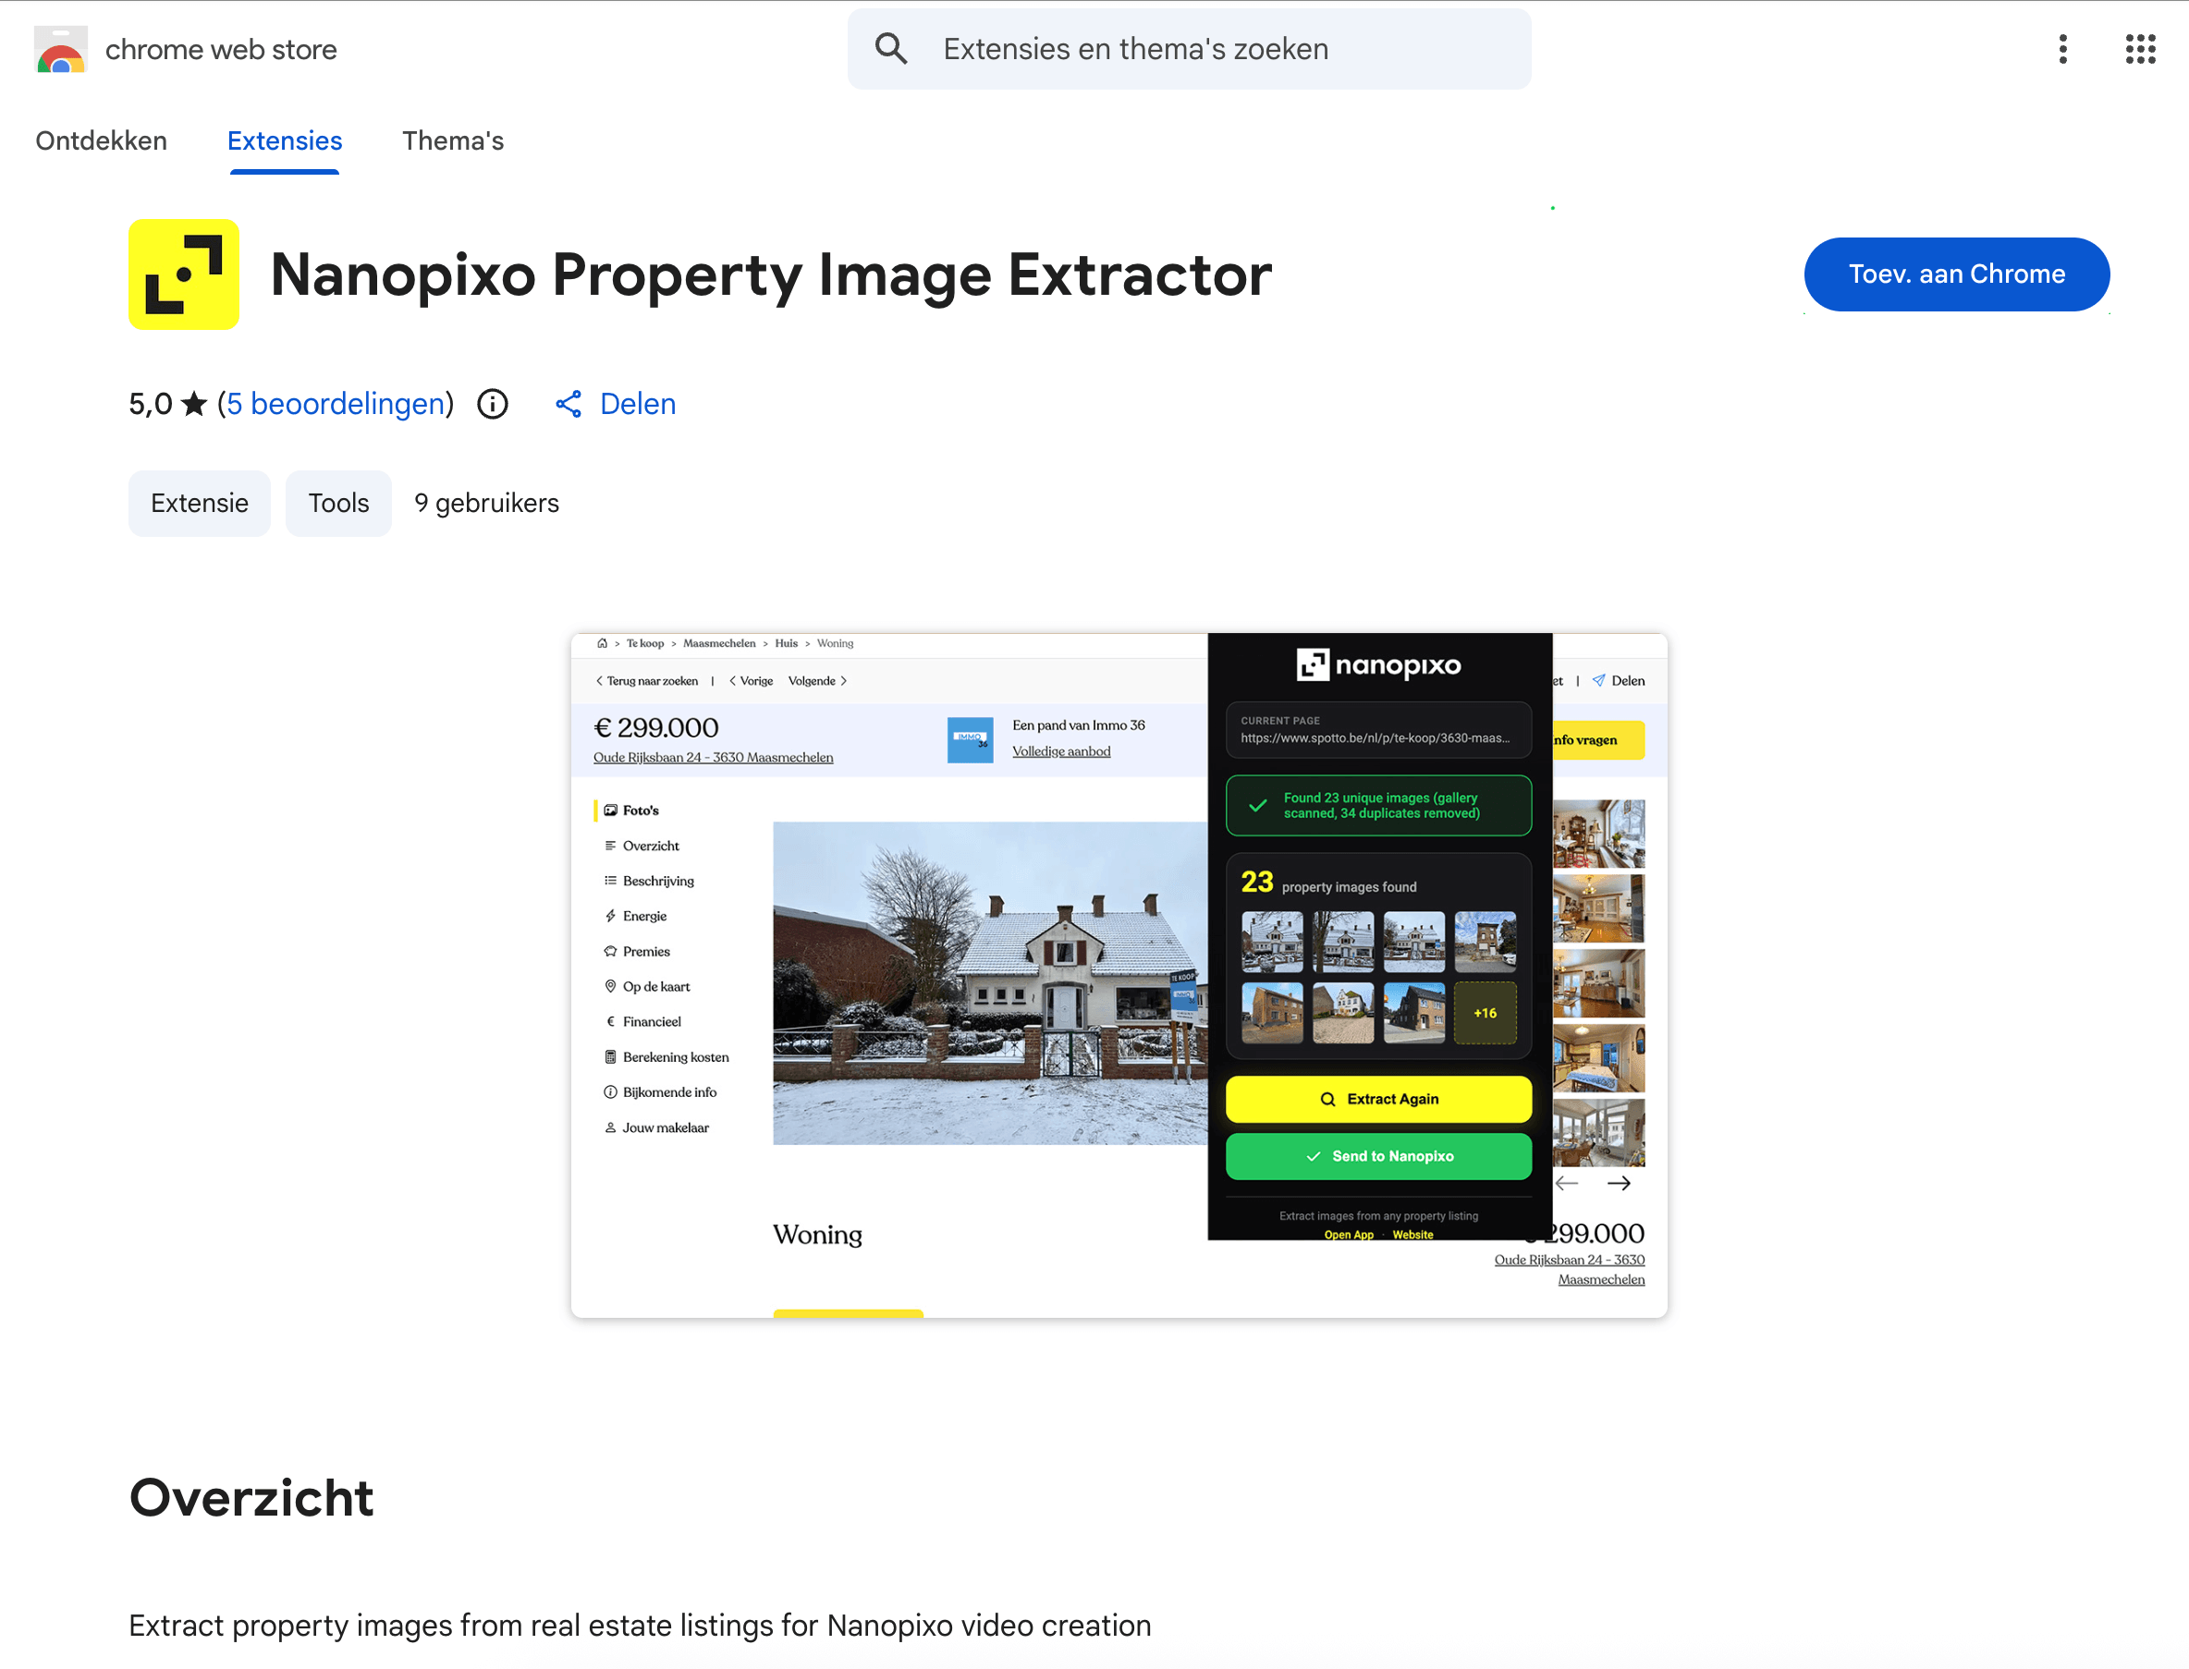Click the '9 gebruikers' text
This screenshot has width=2189, height=1669.
coord(487,504)
